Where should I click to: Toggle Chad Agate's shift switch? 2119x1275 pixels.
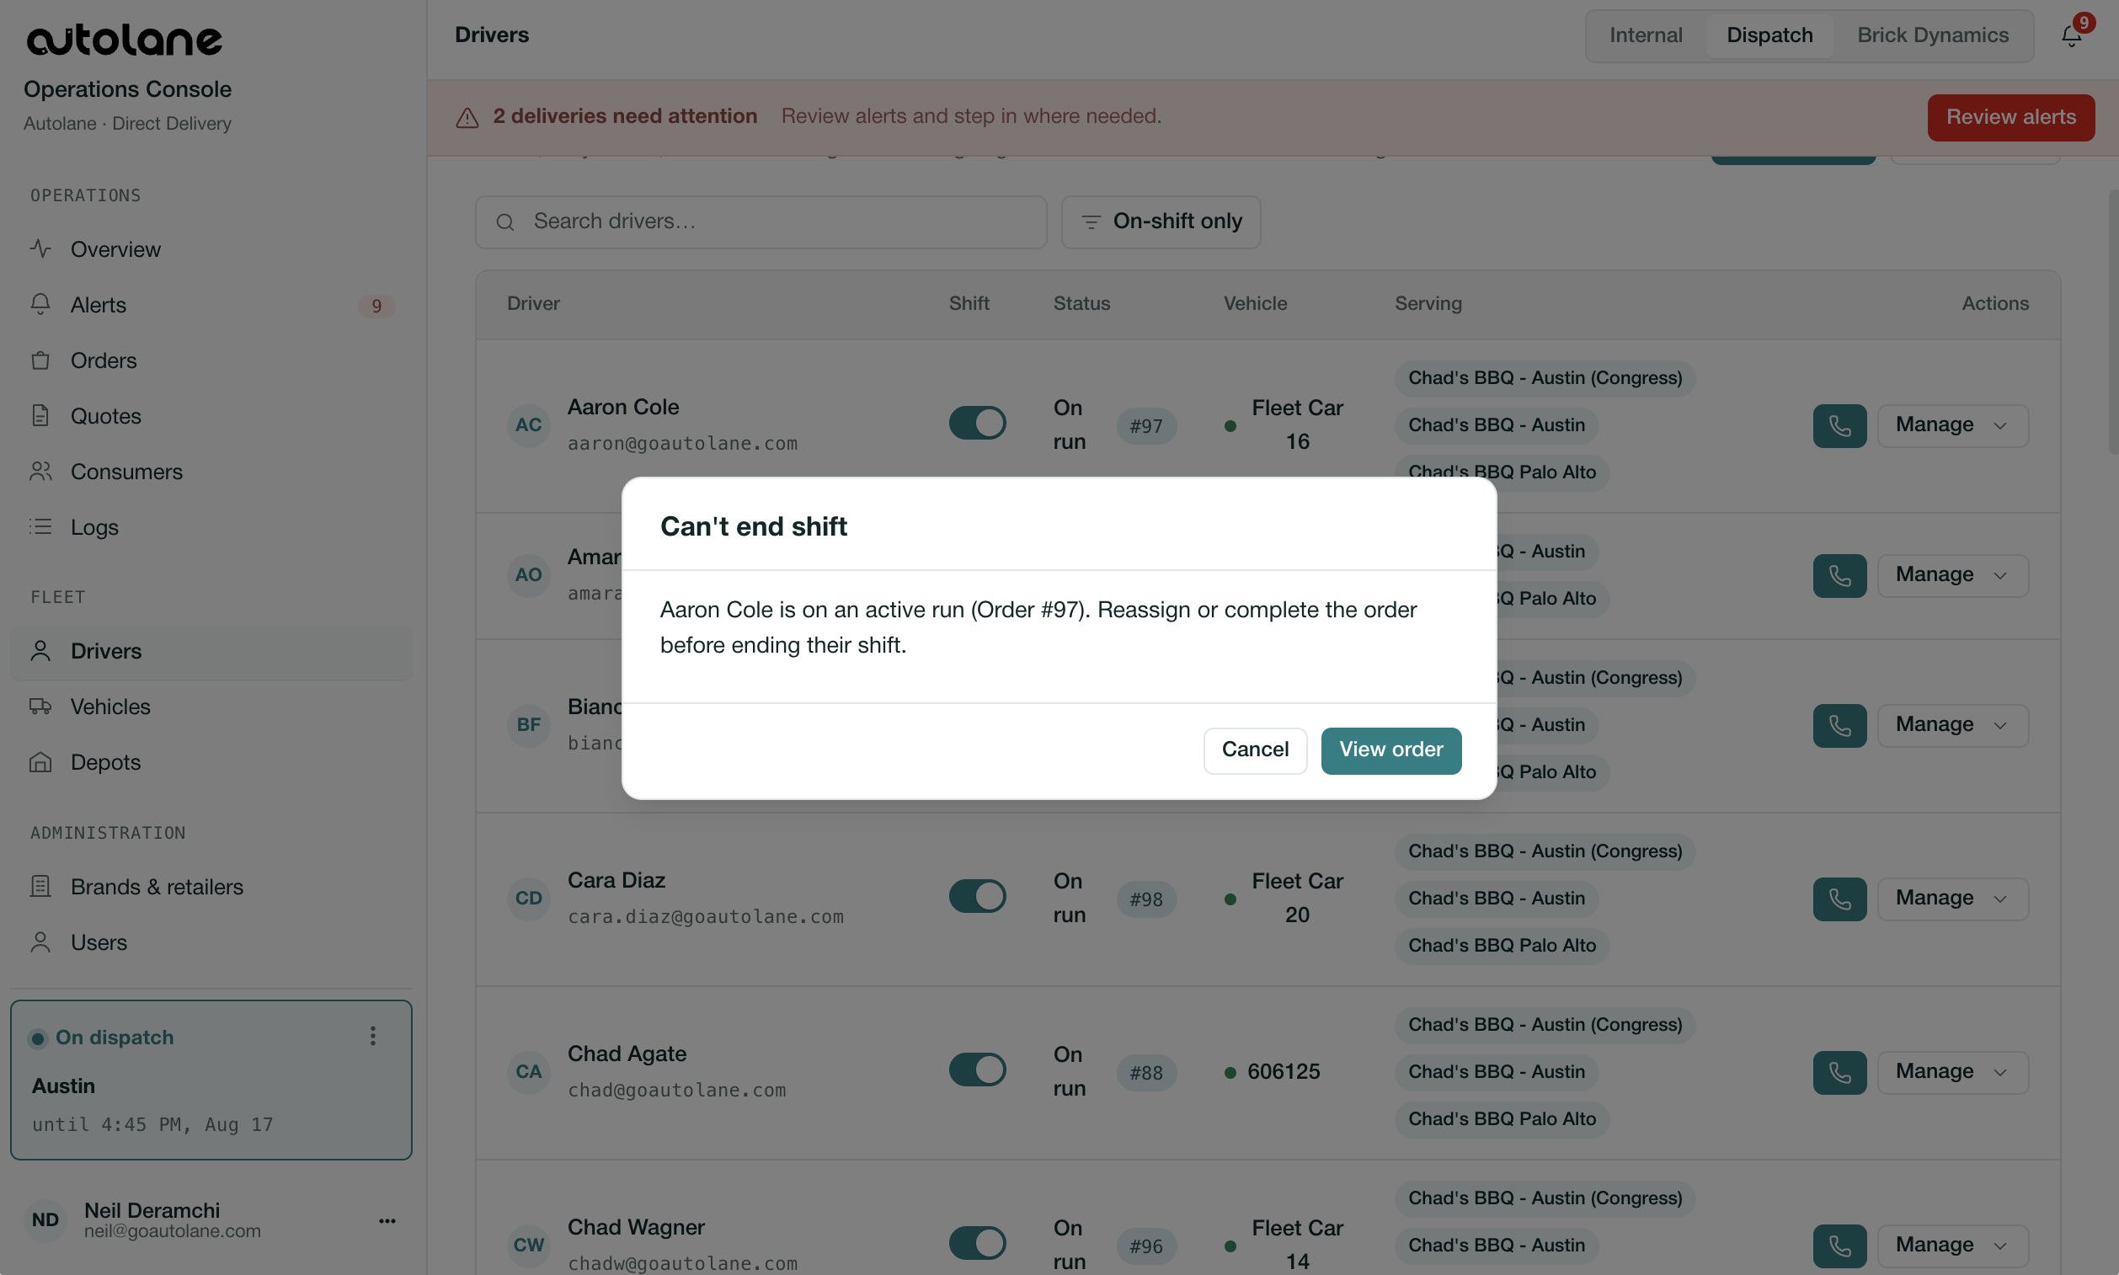pos(976,1070)
